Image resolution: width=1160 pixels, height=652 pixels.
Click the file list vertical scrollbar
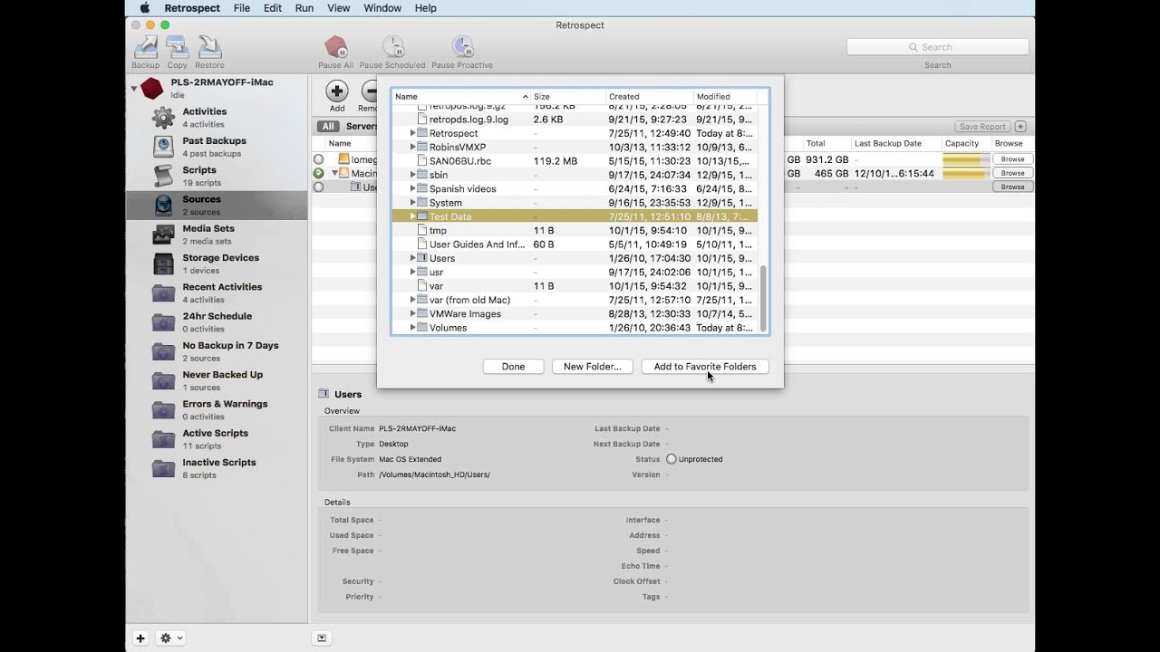coord(763,299)
